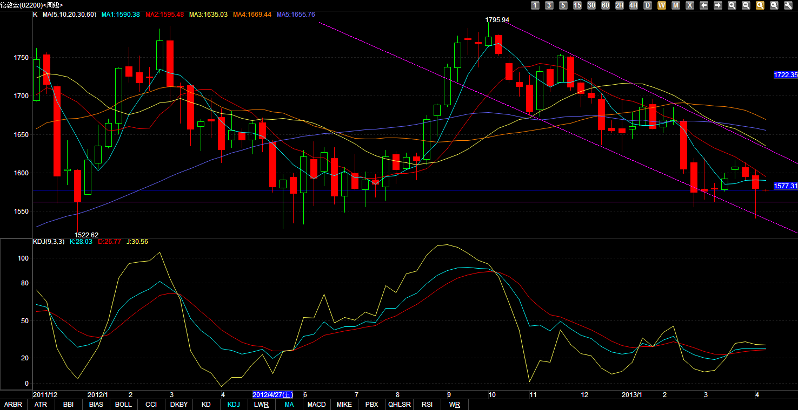Select the PBX indicator tab
The image size is (798, 410).
(x=371, y=405)
